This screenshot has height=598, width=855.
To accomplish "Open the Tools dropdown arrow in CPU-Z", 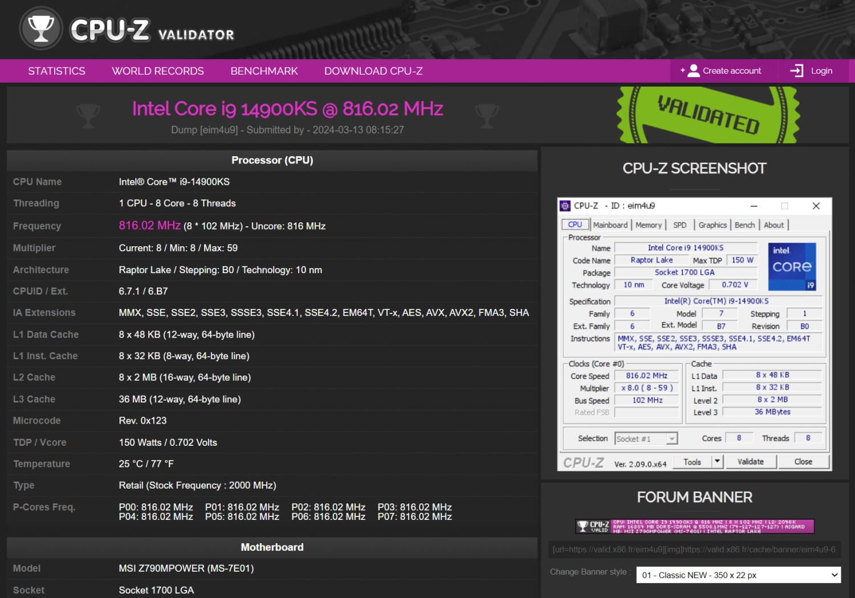I will [x=718, y=462].
